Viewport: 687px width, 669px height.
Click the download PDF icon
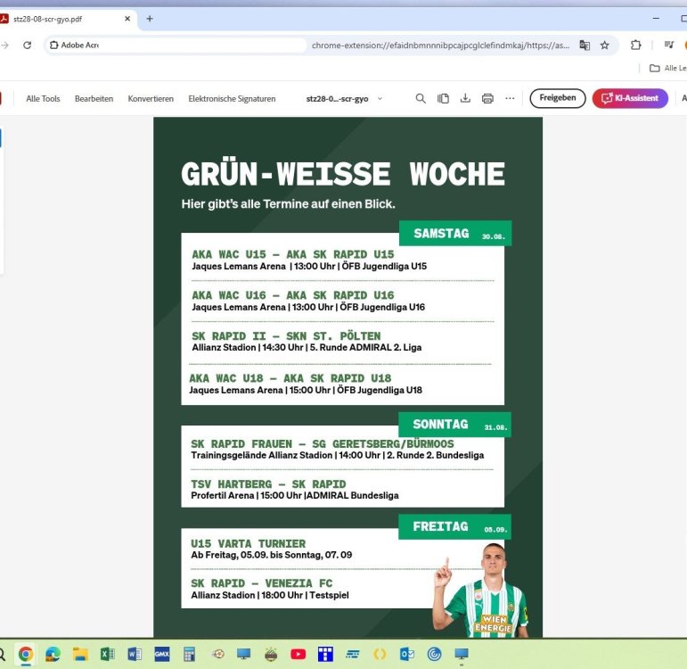[465, 98]
